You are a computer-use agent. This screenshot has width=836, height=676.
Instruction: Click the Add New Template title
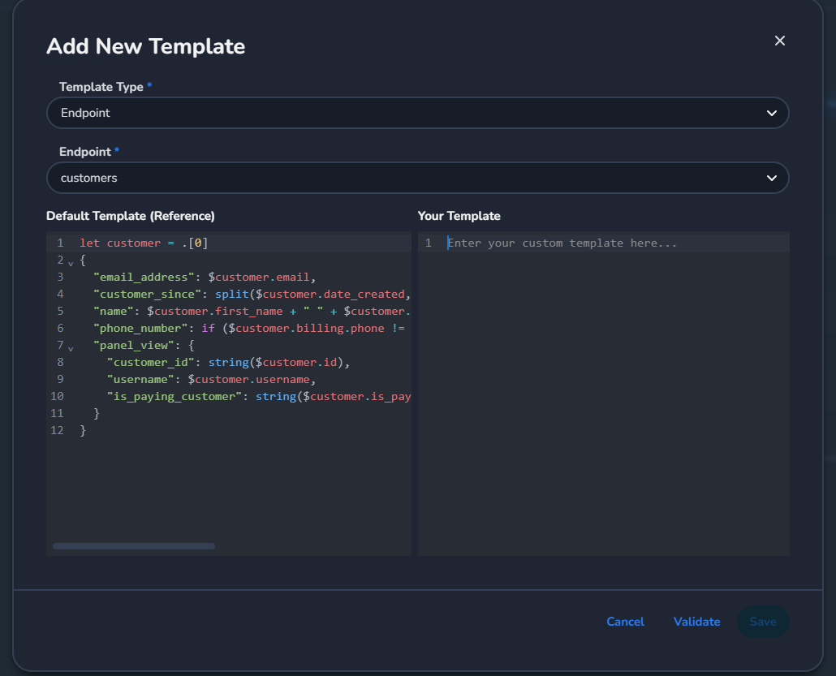click(145, 46)
